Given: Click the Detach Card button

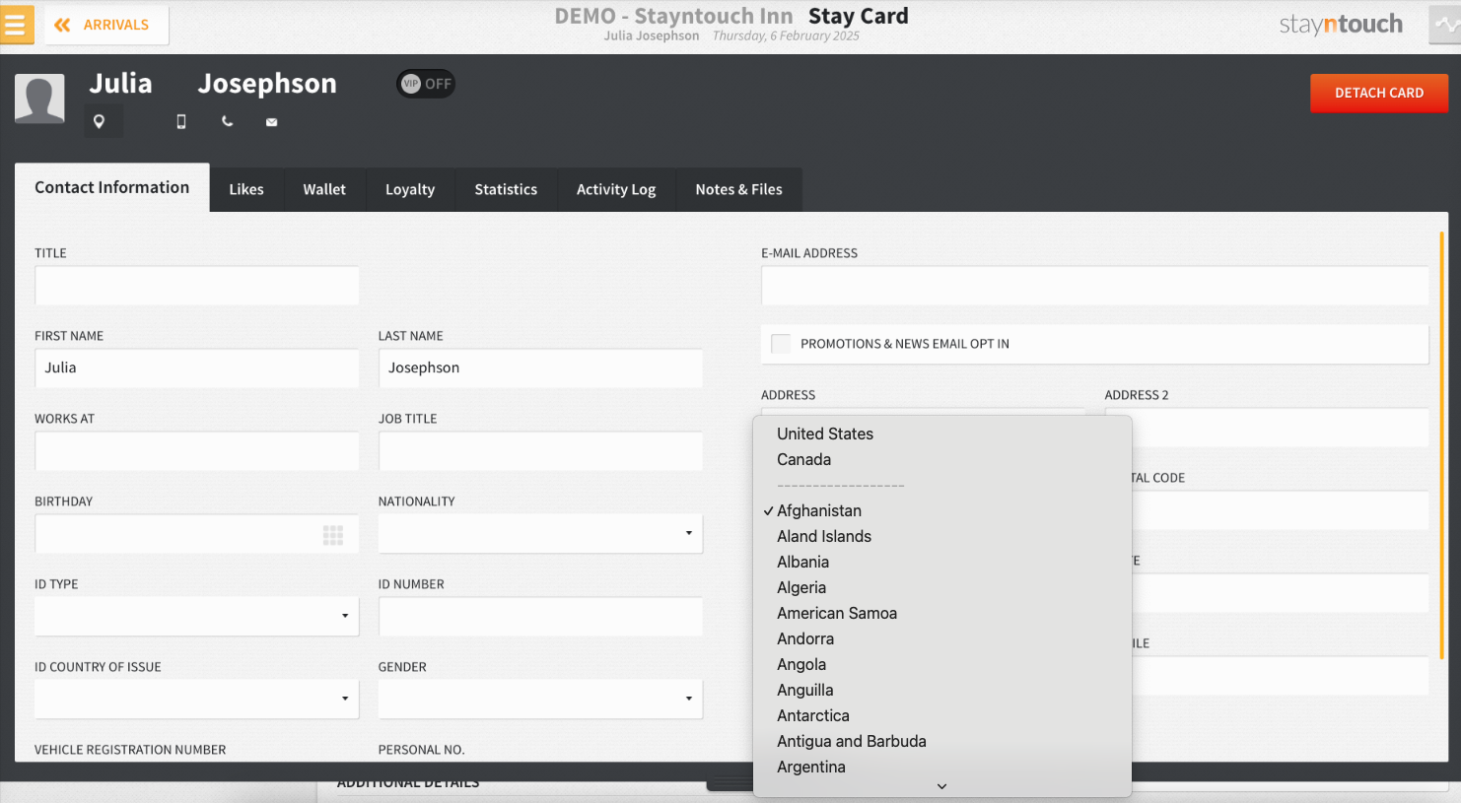Looking at the screenshot, I should (1379, 93).
